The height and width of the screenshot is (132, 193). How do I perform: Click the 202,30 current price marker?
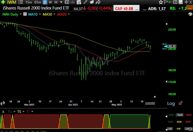[x=172, y=46]
